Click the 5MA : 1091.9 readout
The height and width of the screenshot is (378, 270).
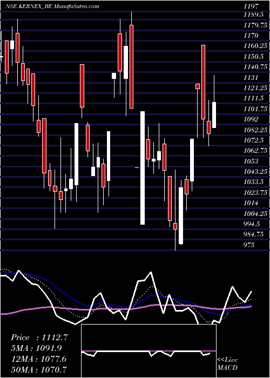tap(37, 348)
